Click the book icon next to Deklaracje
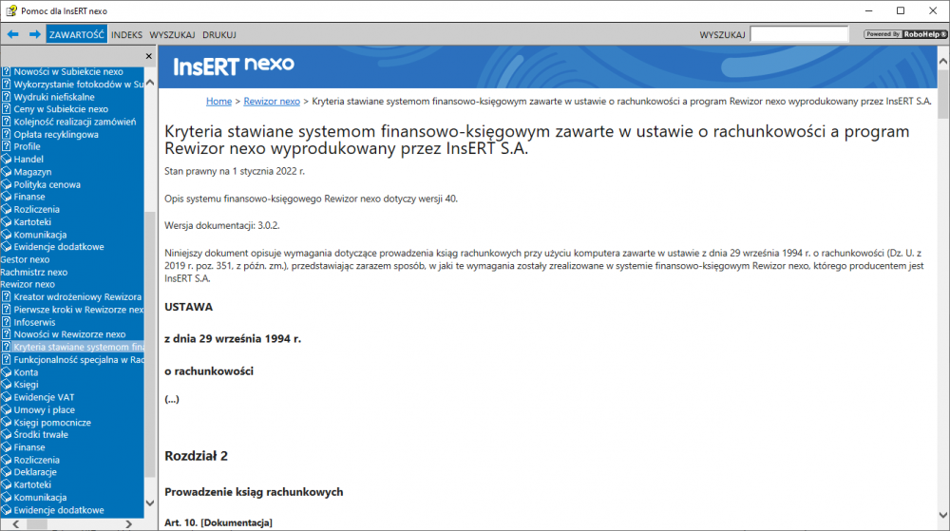The image size is (950, 531). point(6,472)
